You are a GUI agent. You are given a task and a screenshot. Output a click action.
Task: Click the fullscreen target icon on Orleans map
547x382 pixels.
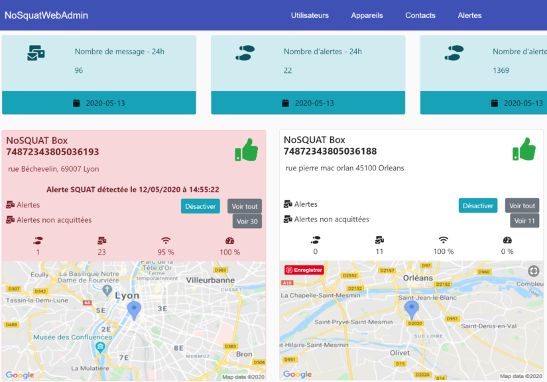pyautogui.click(x=533, y=271)
